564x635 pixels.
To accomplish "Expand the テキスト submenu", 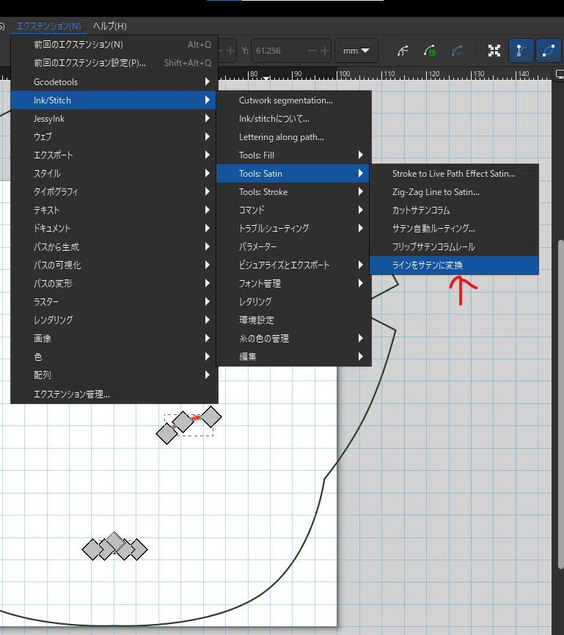I will [x=114, y=210].
